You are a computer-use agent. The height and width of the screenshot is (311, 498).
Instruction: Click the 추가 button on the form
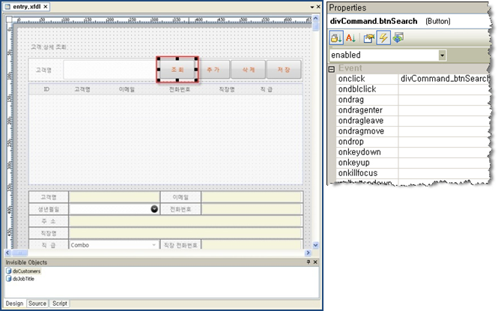pyautogui.click(x=213, y=69)
